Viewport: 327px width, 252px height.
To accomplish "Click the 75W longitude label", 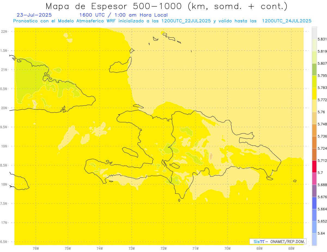I will click(x=68, y=248).
